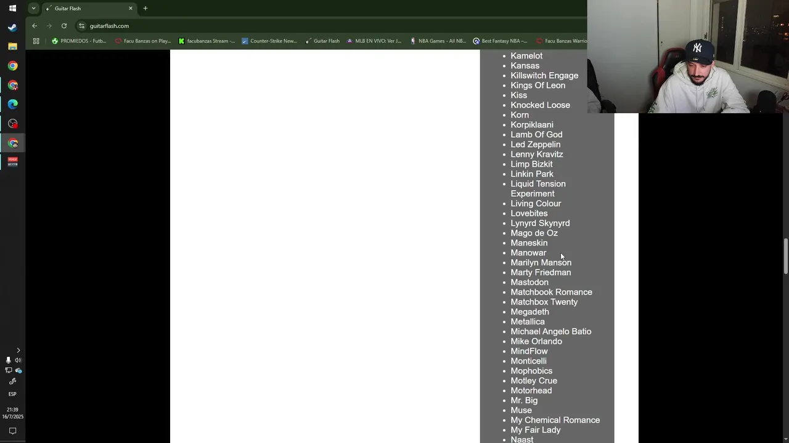789x443 pixels.
Task: Select Kansas in the artist list
Action: (x=525, y=66)
